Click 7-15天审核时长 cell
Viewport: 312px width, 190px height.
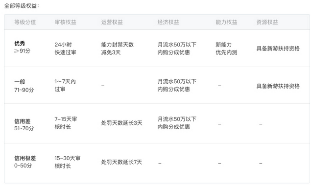tap(66, 123)
